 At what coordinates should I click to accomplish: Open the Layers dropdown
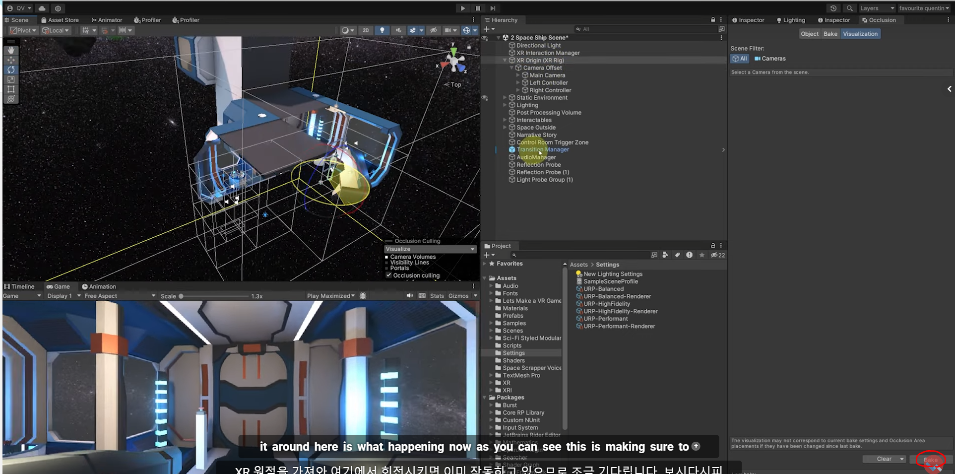tap(877, 8)
